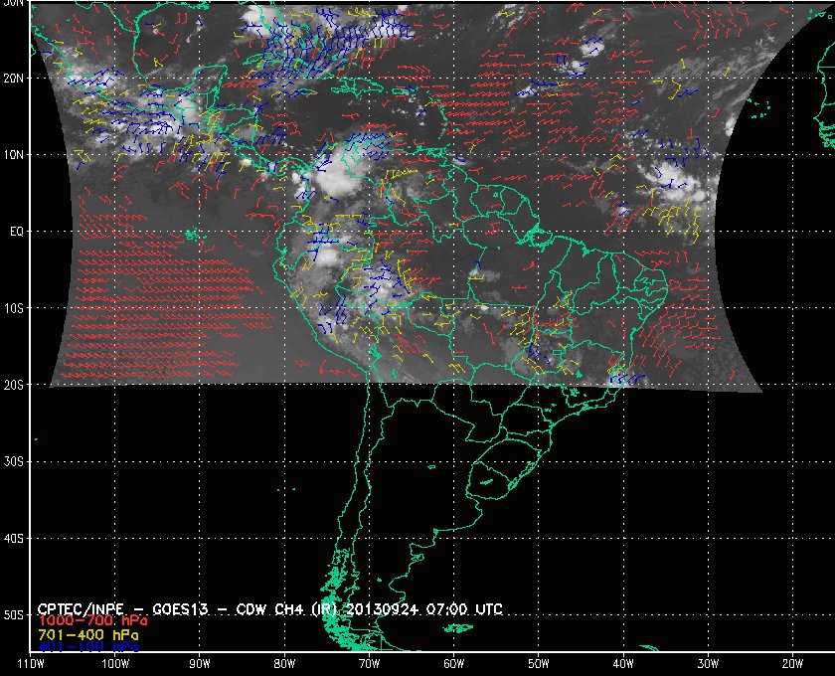Click the 40S latitude label
835x676 pixels.
click(14, 539)
